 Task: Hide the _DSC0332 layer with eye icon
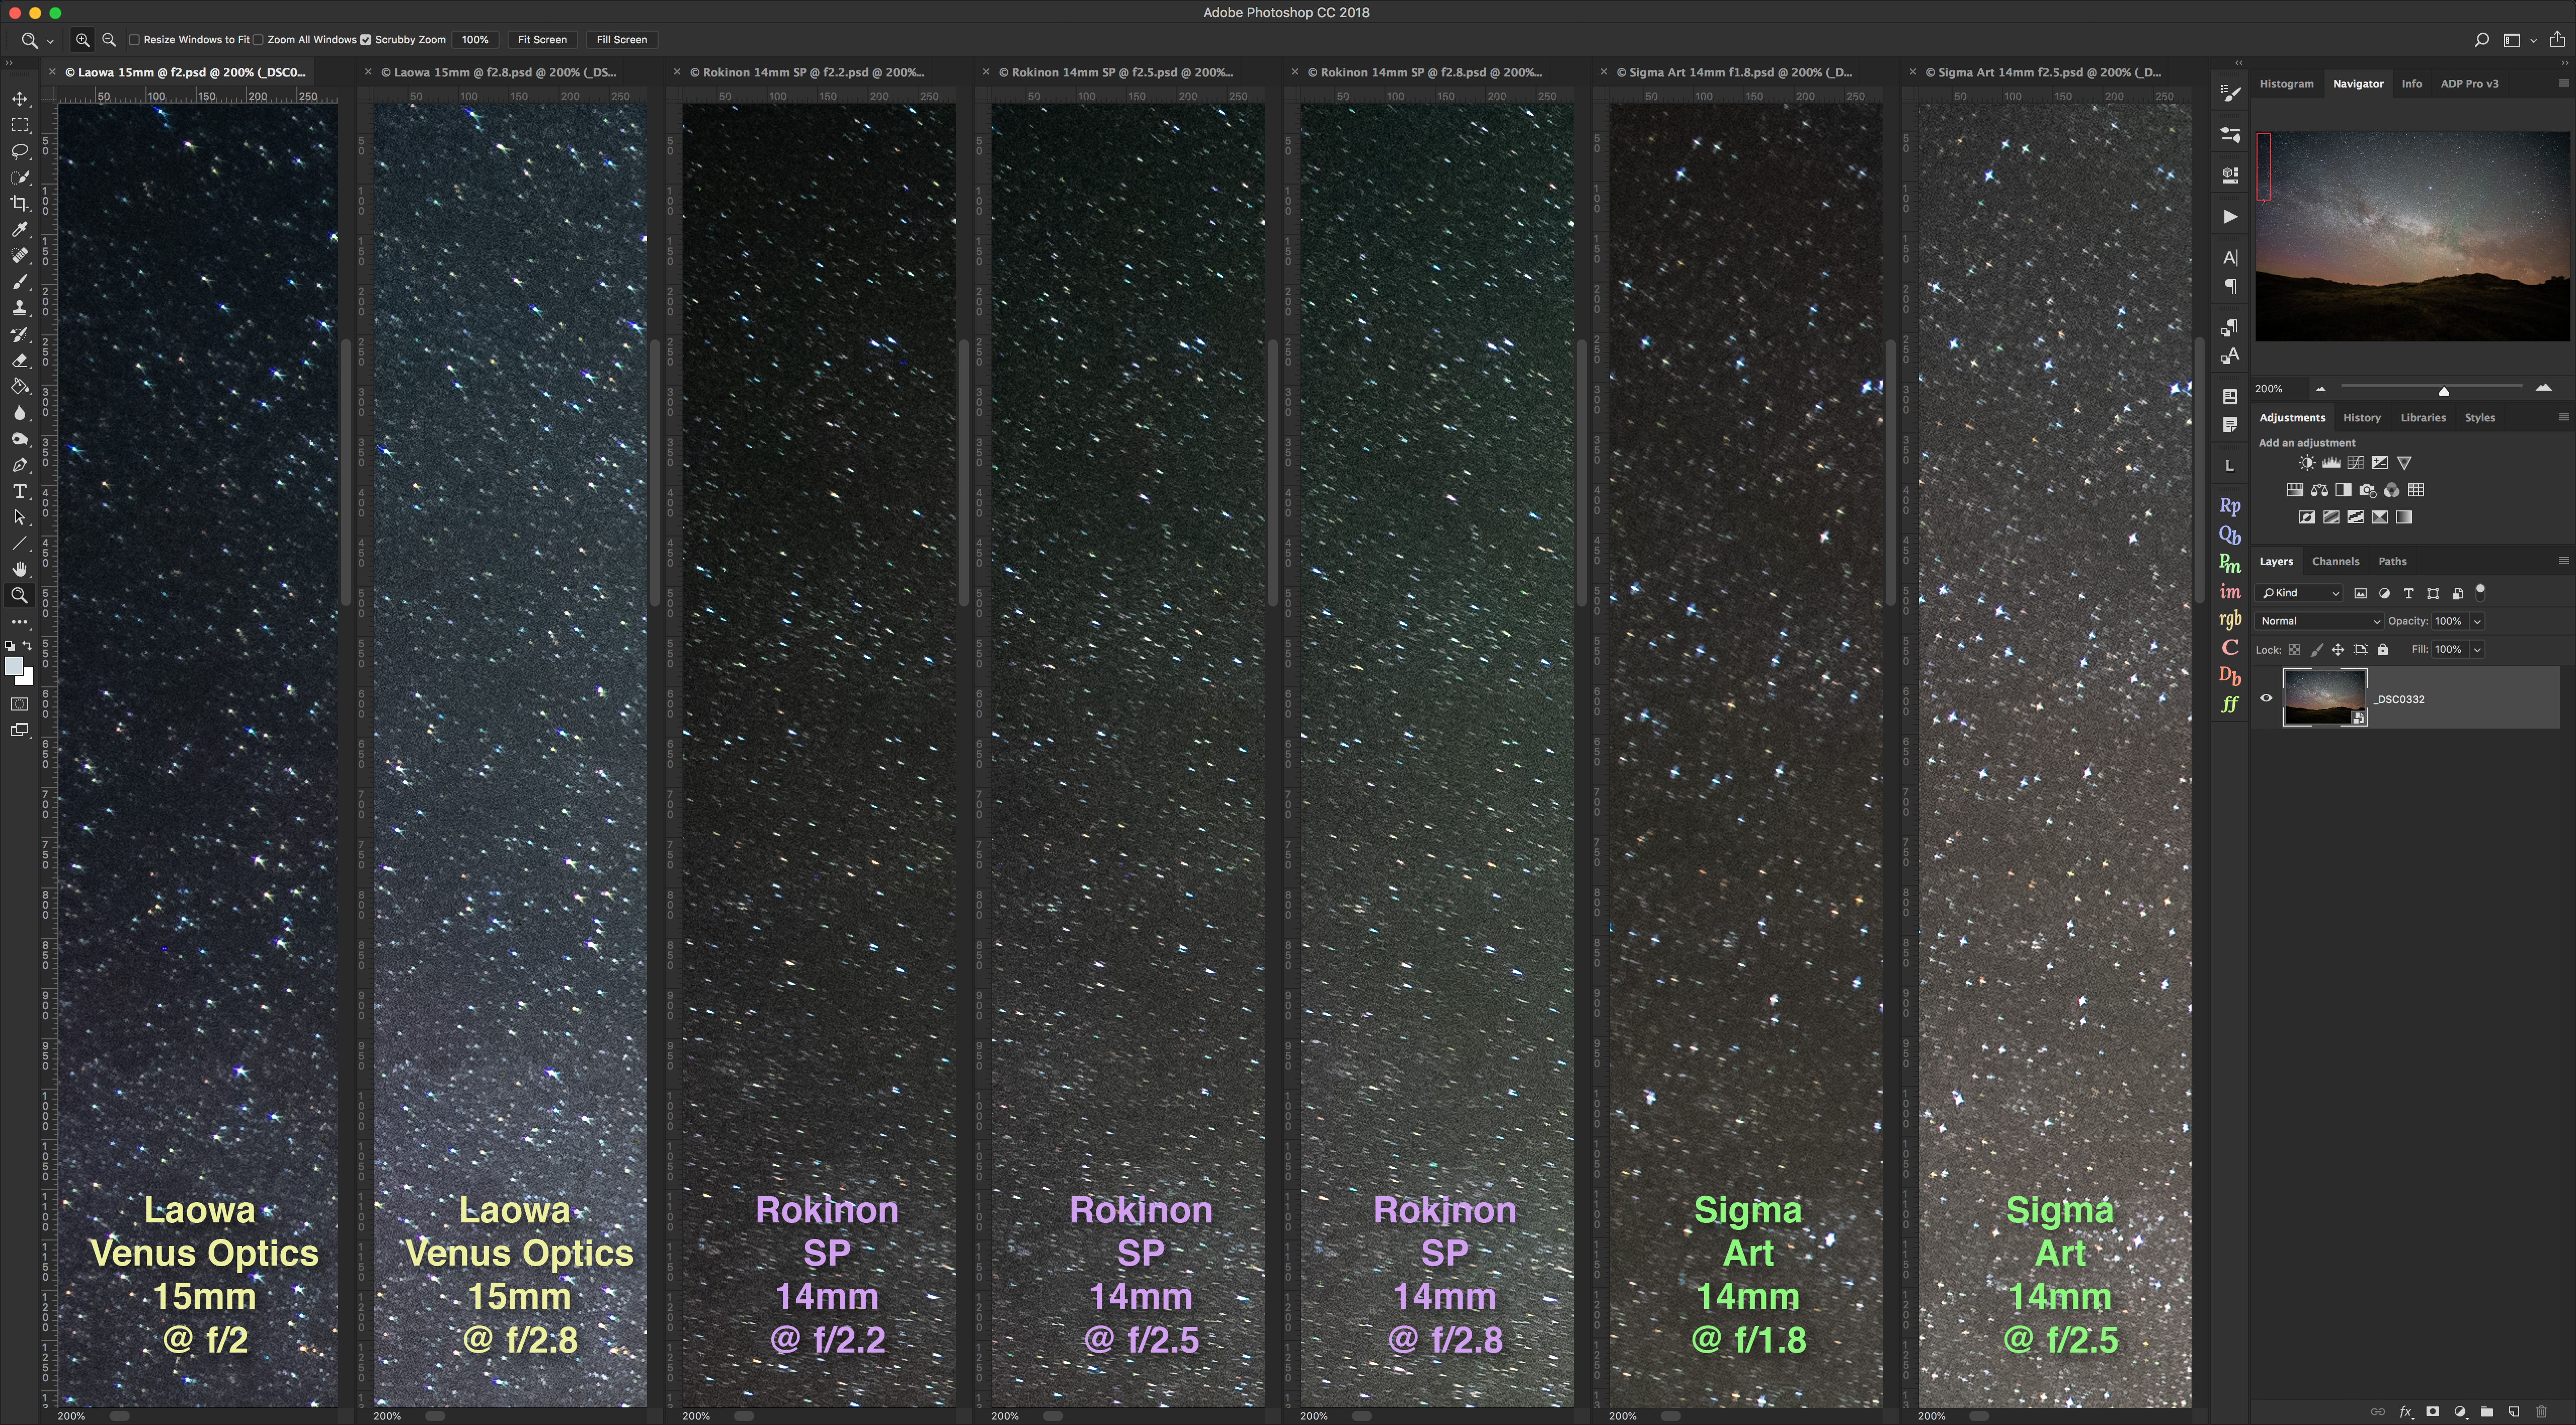pos(2266,698)
